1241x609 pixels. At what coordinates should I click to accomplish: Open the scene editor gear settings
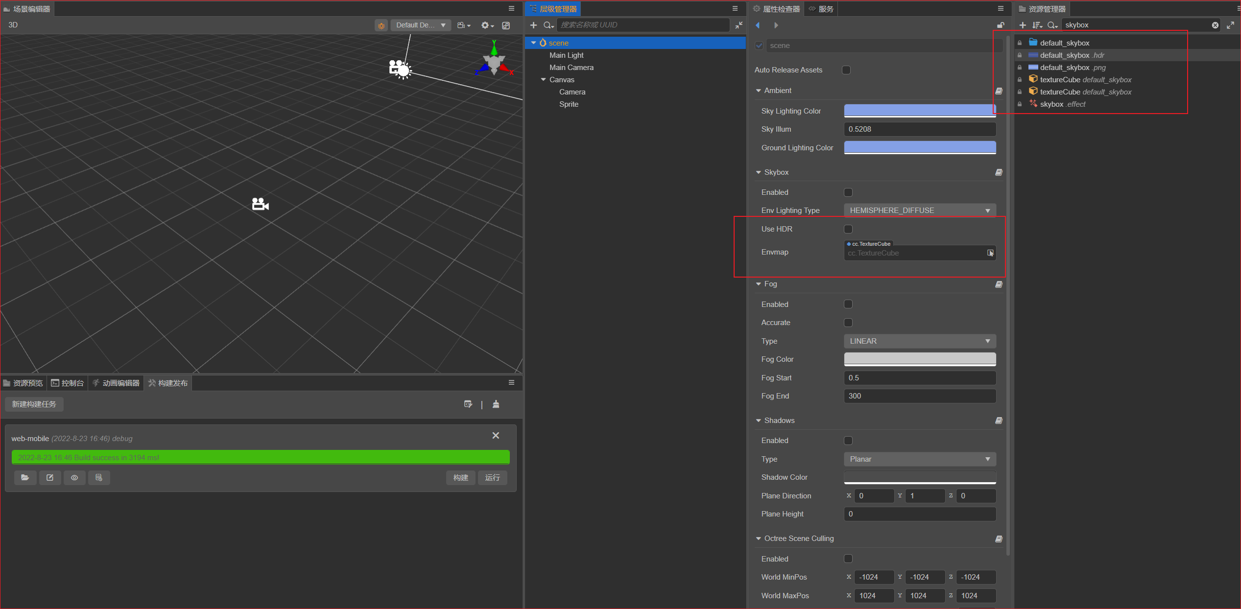(485, 25)
